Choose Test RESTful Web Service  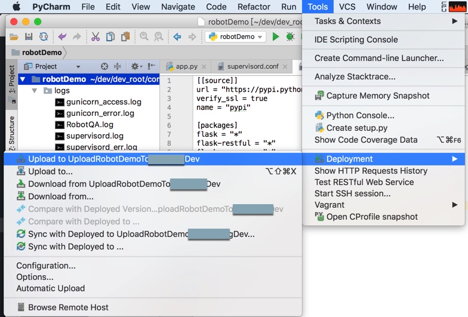[x=383, y=182]
